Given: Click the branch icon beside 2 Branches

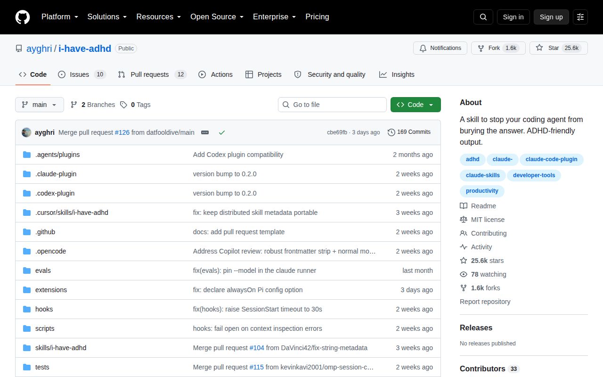Looking at the screenshot, I should pyautogui.click(x=74, y=105).
